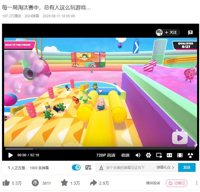Seek on the video progress bar
Screen dimensions: 200x192
[100, 149]
